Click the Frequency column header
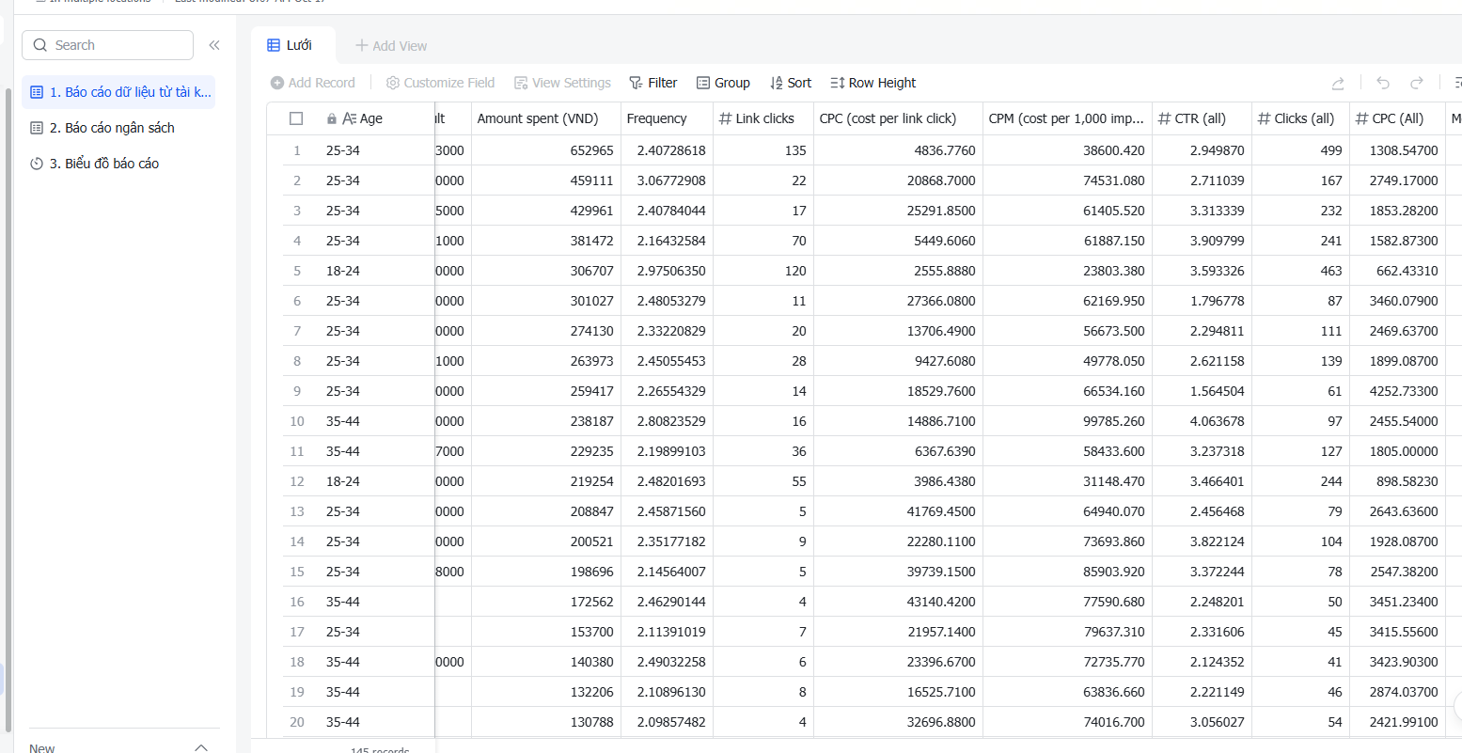This screenshot has height=753, width=1462. point(667,118)
